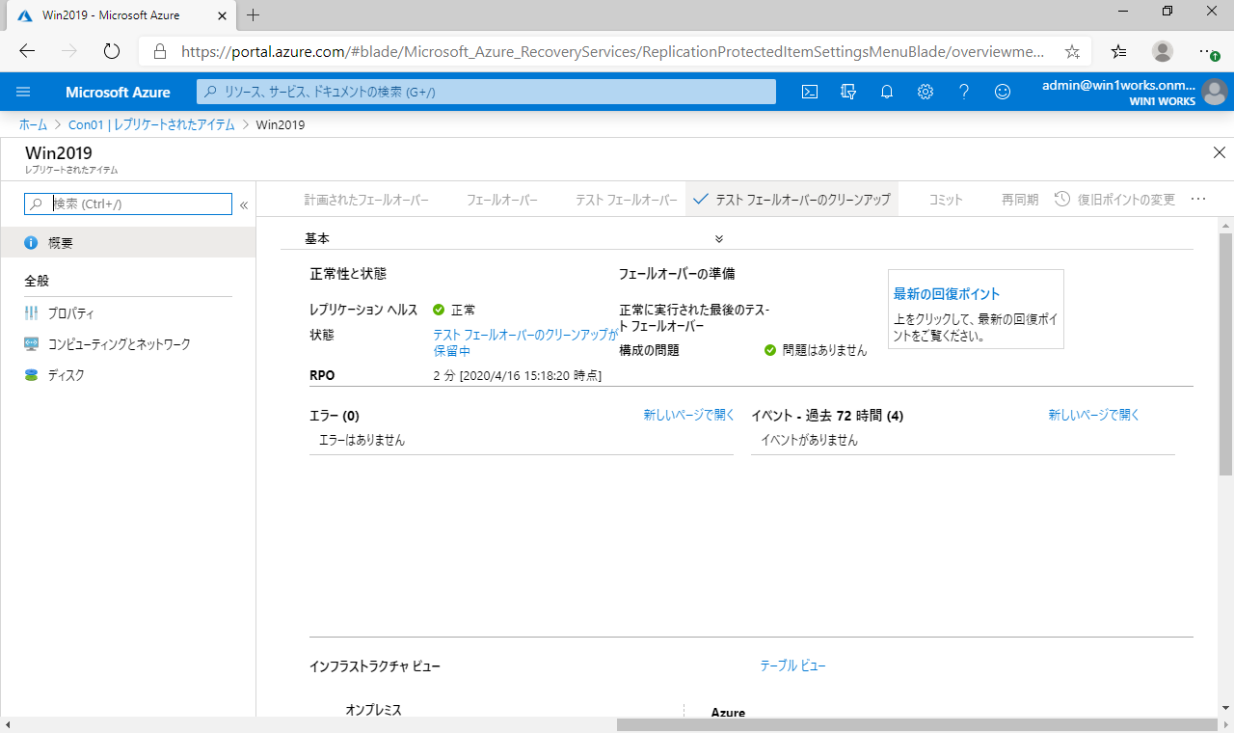Click the テスト フェールオーバーのクリーンアップが保留中 status link
The height and width of the screenshot is (733, 1234).
pyautogui.click(x=526, y=342)
